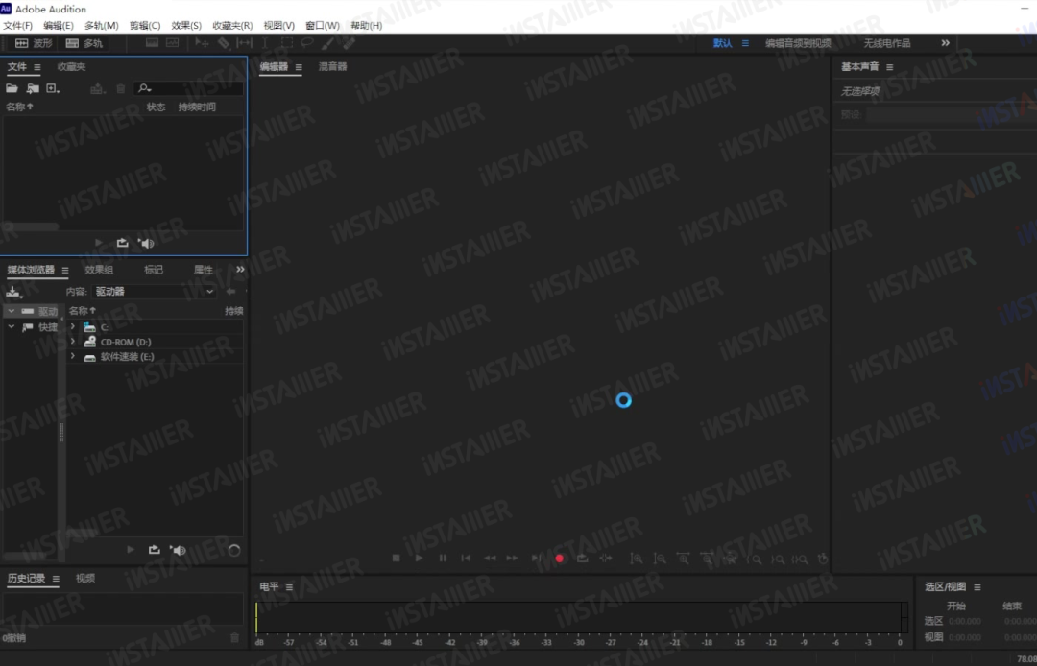Select the Spot Healing Brush tool

click(x=349, y=43)
